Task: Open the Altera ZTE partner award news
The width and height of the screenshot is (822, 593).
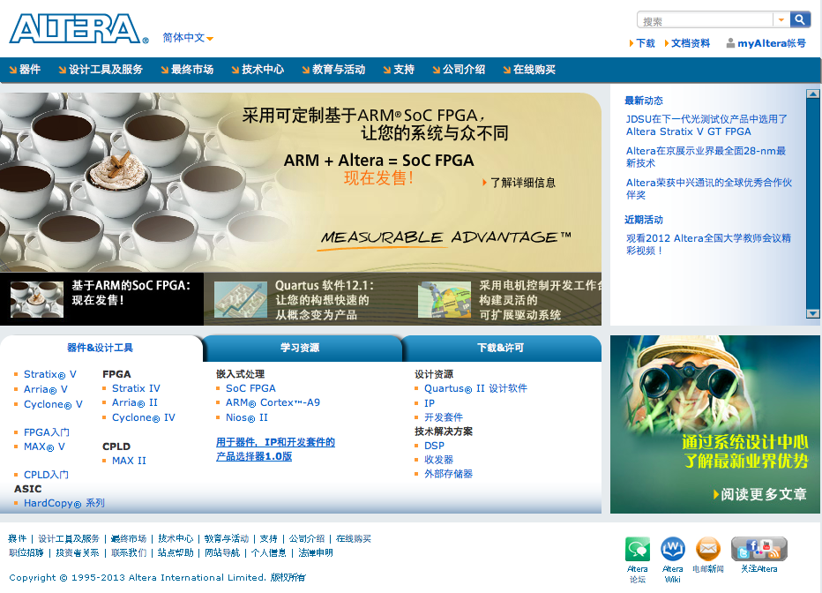Action: coord(709,189)
